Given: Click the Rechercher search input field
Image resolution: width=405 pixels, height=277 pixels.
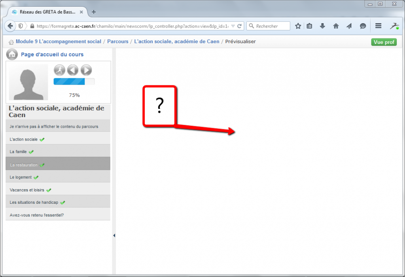Looking at the screenshot, I should coord(272,26).
